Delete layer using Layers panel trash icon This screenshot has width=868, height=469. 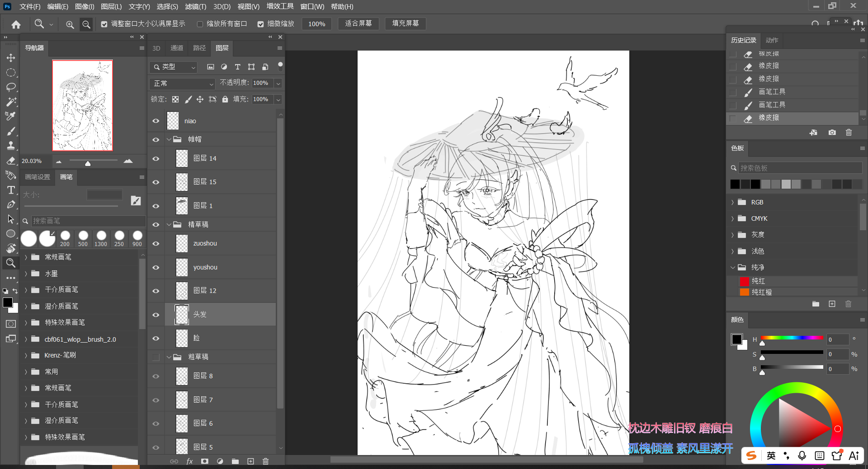pyautogui.click(x=265, y=461)
